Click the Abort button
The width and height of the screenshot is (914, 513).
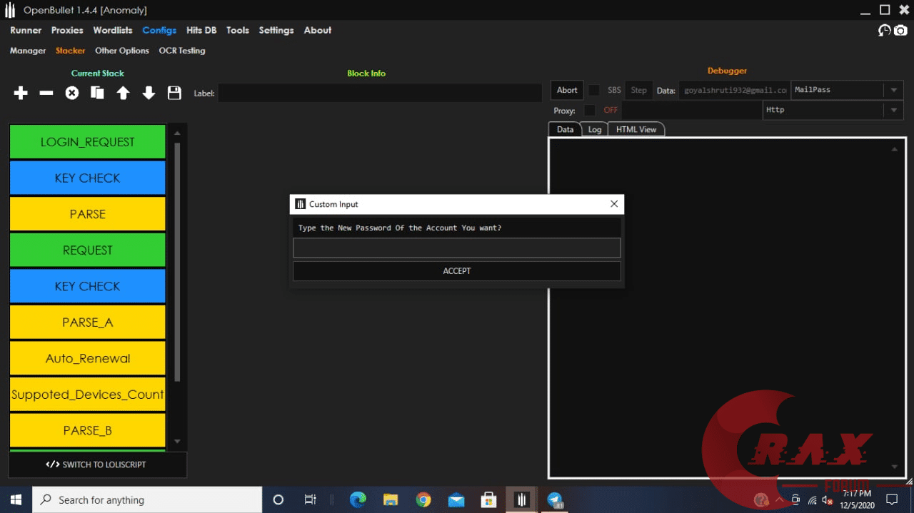pos(567,90)
